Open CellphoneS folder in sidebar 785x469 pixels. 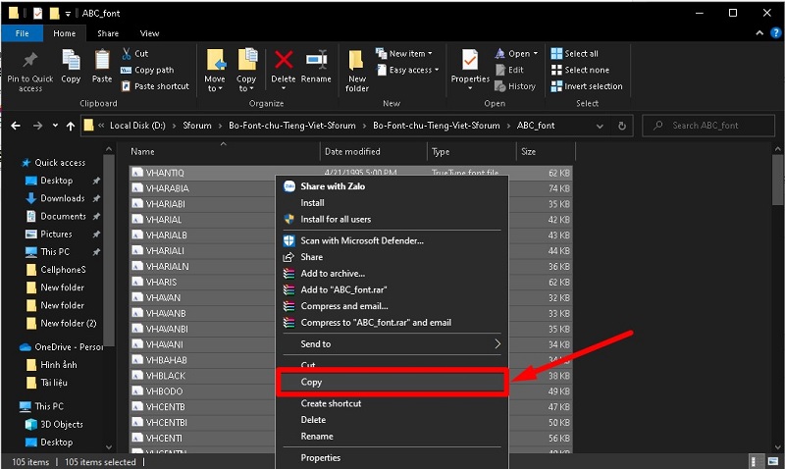point(63,270)
